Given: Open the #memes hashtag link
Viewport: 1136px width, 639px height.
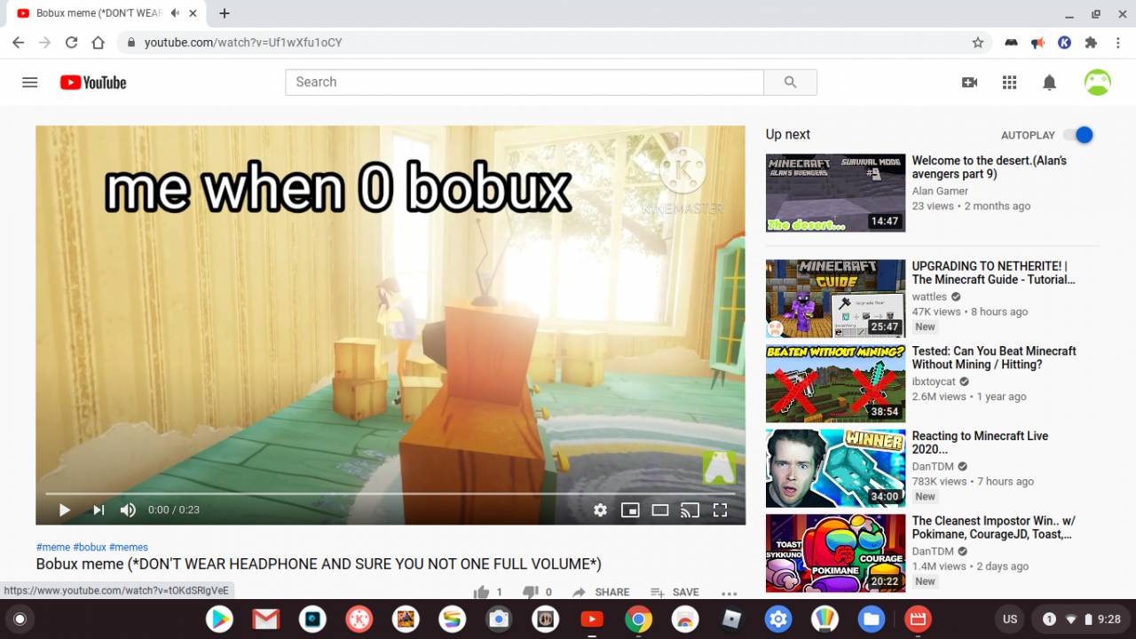Looking at the screenshot, I should pyautogui.click(x=129, y=548).
